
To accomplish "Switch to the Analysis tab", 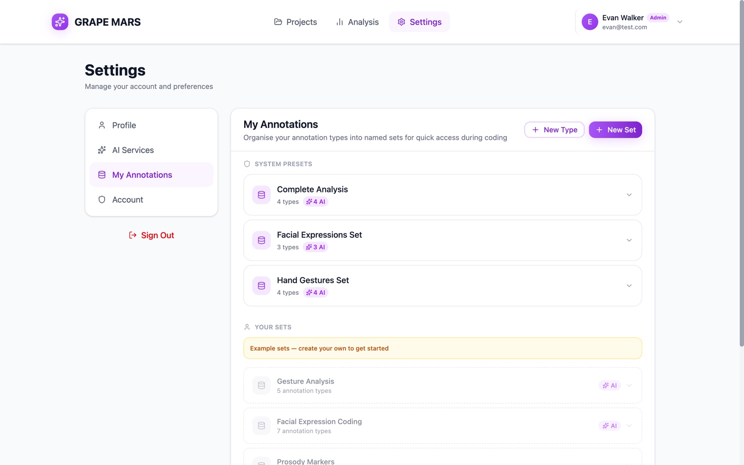I will (x=357, y=22).
